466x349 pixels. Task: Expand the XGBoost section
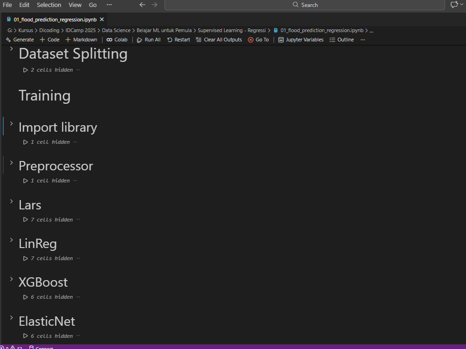click(x=11, y=279)
